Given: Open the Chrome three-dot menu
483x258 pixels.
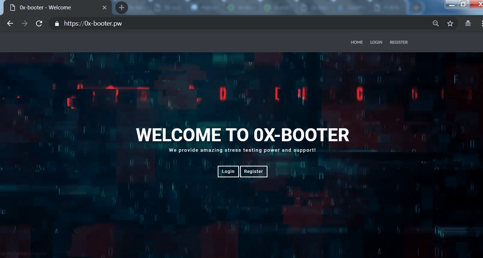Looking at the screenshot, I should pyautogui.click(x=482, y=23).
